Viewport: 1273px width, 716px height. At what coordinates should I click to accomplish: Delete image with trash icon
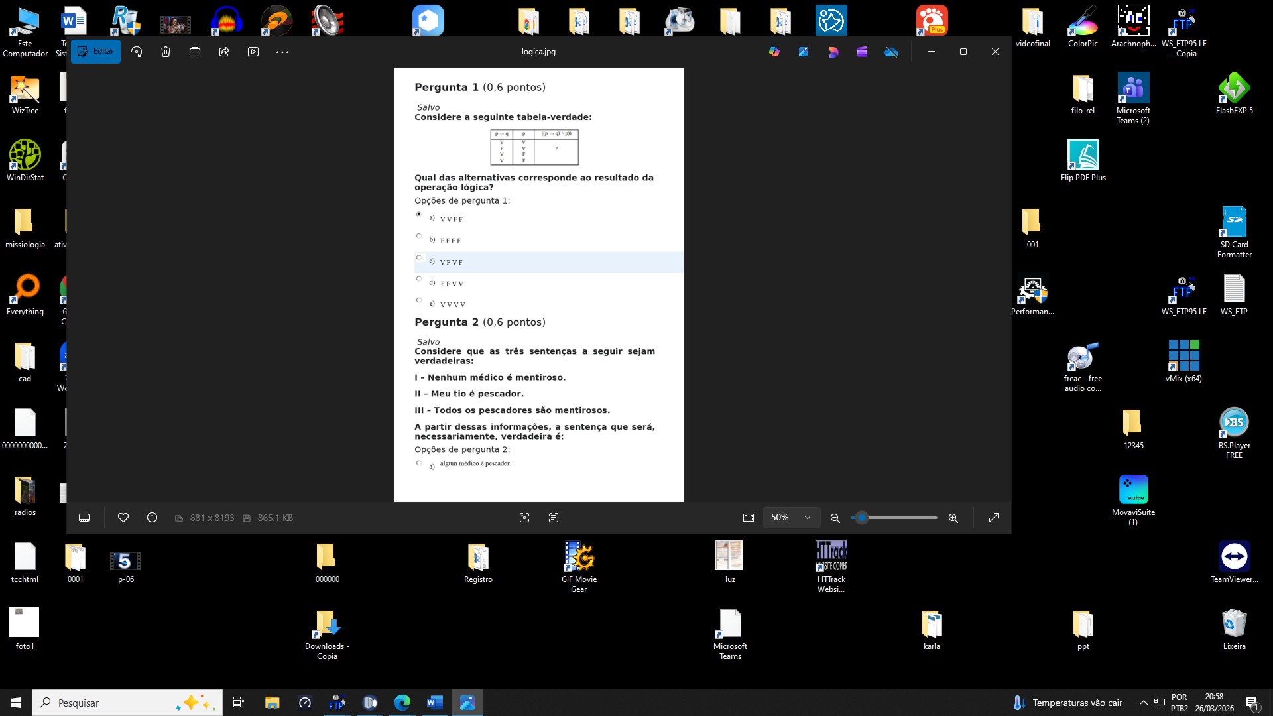(166, 52)
